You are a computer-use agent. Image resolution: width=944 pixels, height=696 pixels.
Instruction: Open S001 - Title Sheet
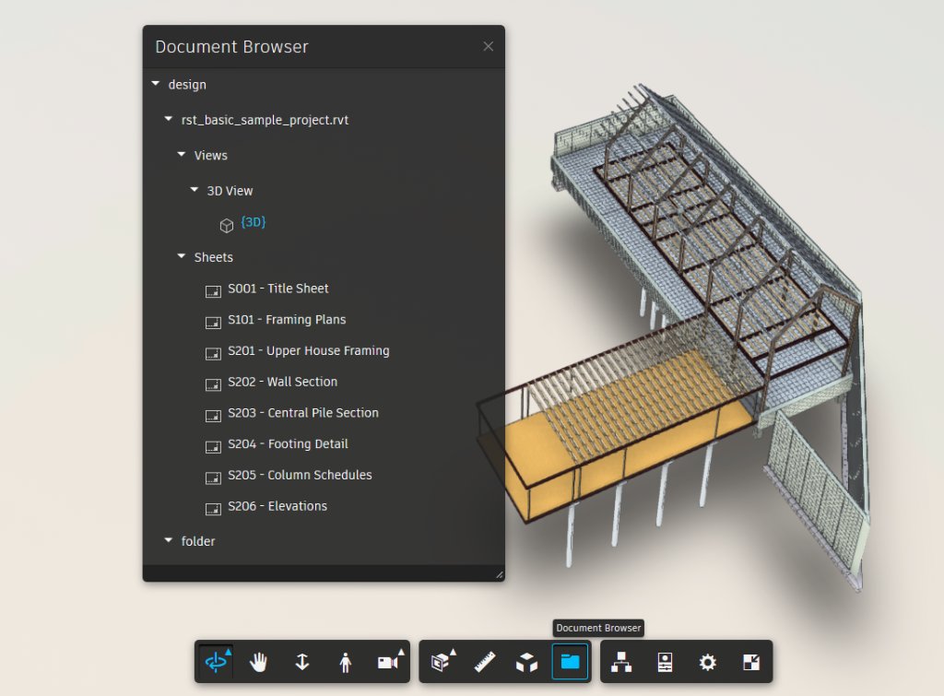tap(278, 289)
